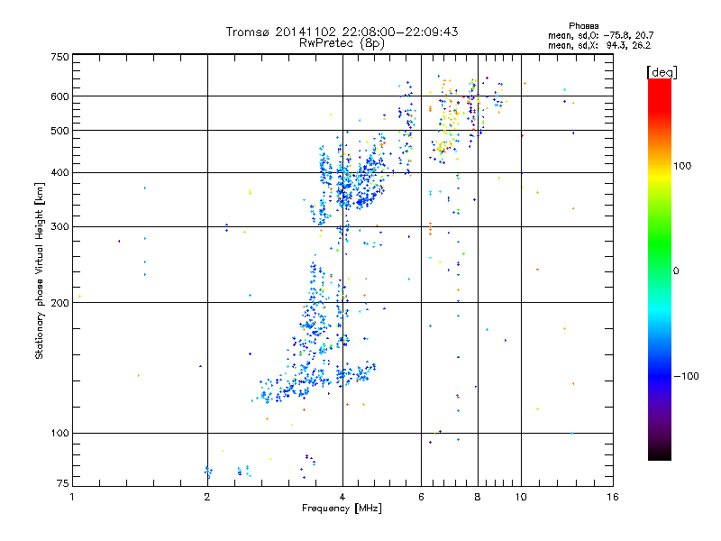Click the '[deg]' colorbar unit label
This screenshot has width=721, height=541.
[x=662, y=72]
